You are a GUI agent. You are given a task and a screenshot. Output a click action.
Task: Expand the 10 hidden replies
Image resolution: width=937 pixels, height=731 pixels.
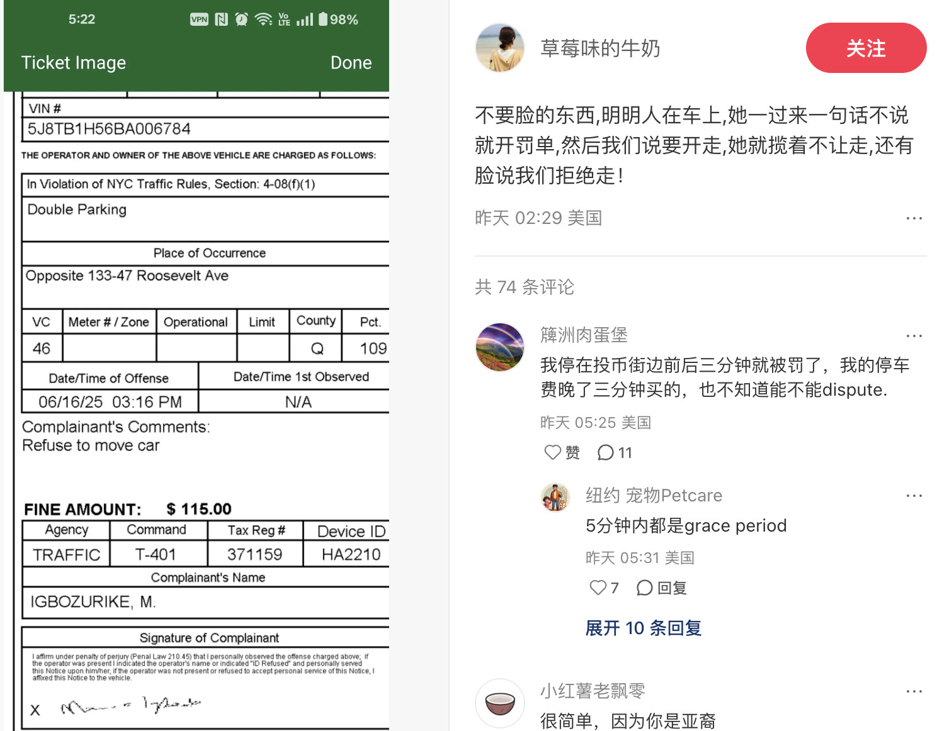643,628
